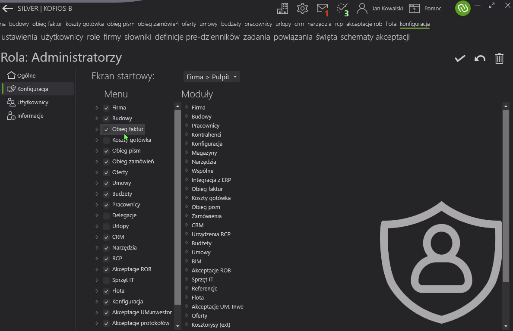
Task: Delete role using trash can icon
Action: [499, 59]
